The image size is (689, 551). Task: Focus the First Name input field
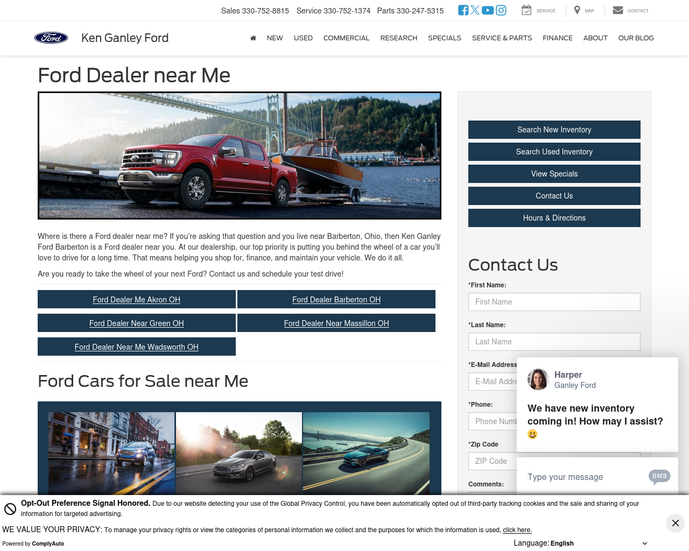coord(554,302)
